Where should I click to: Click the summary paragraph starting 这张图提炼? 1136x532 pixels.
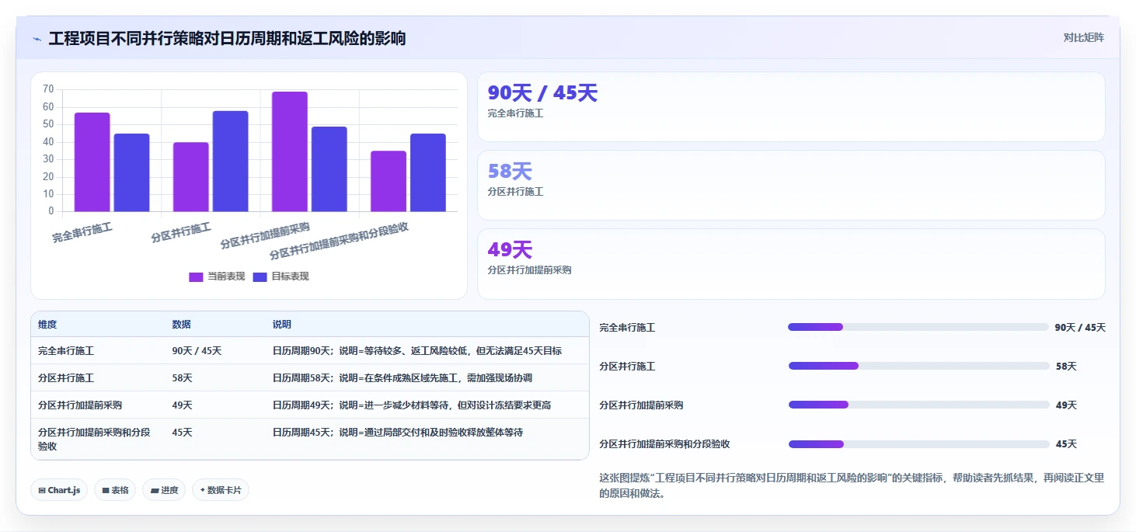[852, 485]
